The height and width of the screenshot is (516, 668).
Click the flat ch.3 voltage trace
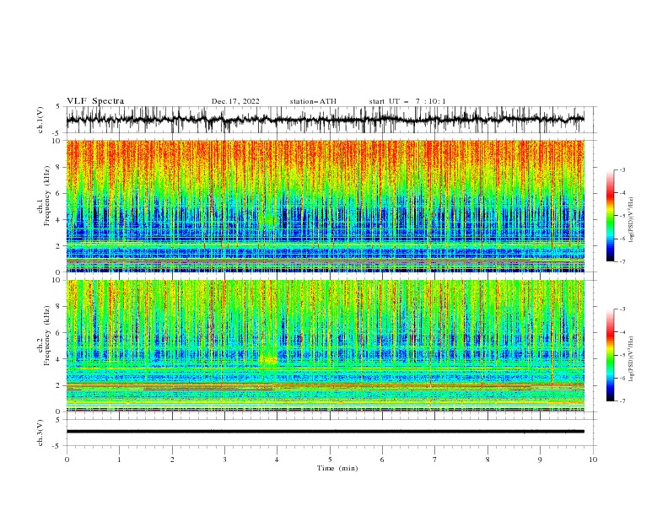click(325, 432)
